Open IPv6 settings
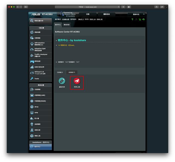This screenshot has width=175, height=162. [x=41, y=107]
